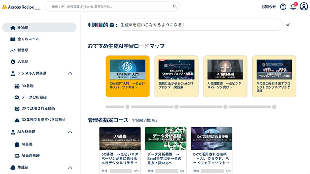Open the help question mark icon
Viewport: 310px width, 174px height.
pyautogui.click(x=283, y=7)
